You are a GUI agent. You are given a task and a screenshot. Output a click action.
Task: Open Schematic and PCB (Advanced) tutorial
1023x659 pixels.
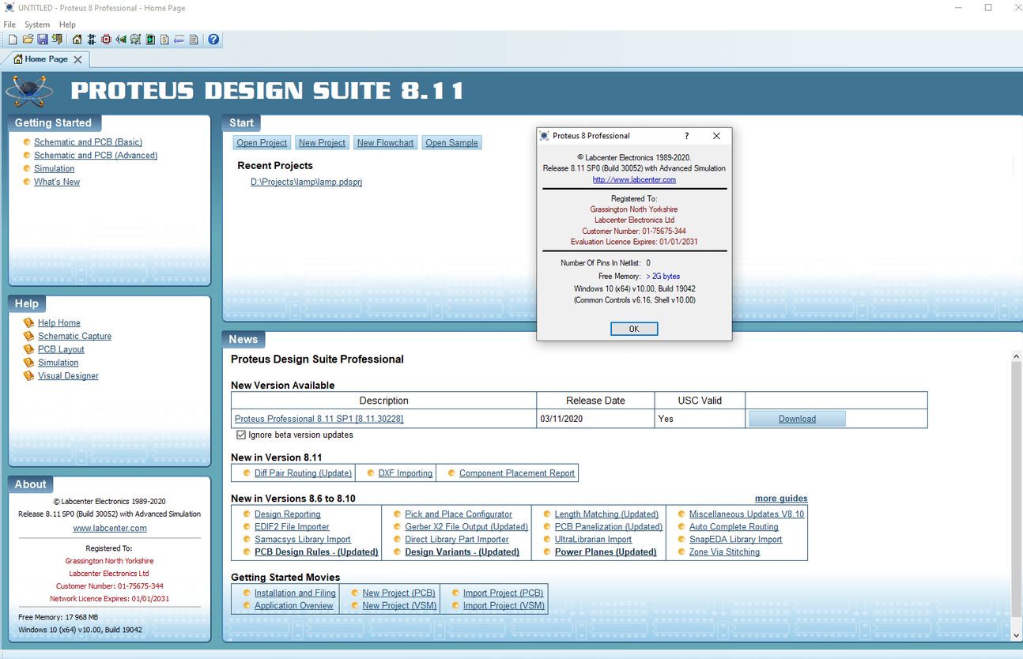[x=96, y=156]
